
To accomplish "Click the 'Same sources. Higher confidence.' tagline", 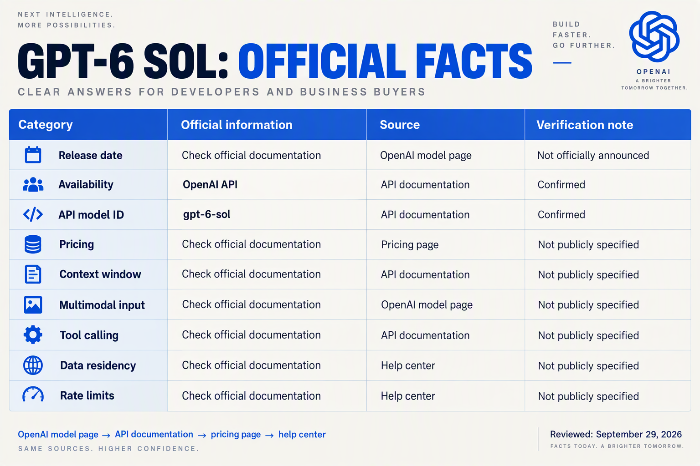I will coord(108,449).
